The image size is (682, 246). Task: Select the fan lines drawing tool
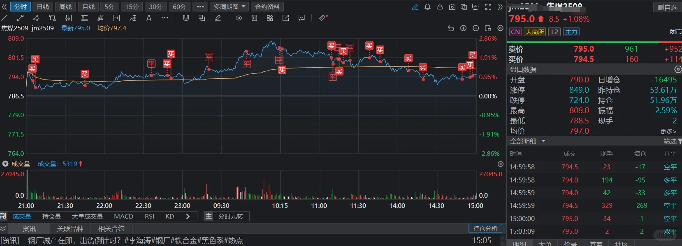100,18
